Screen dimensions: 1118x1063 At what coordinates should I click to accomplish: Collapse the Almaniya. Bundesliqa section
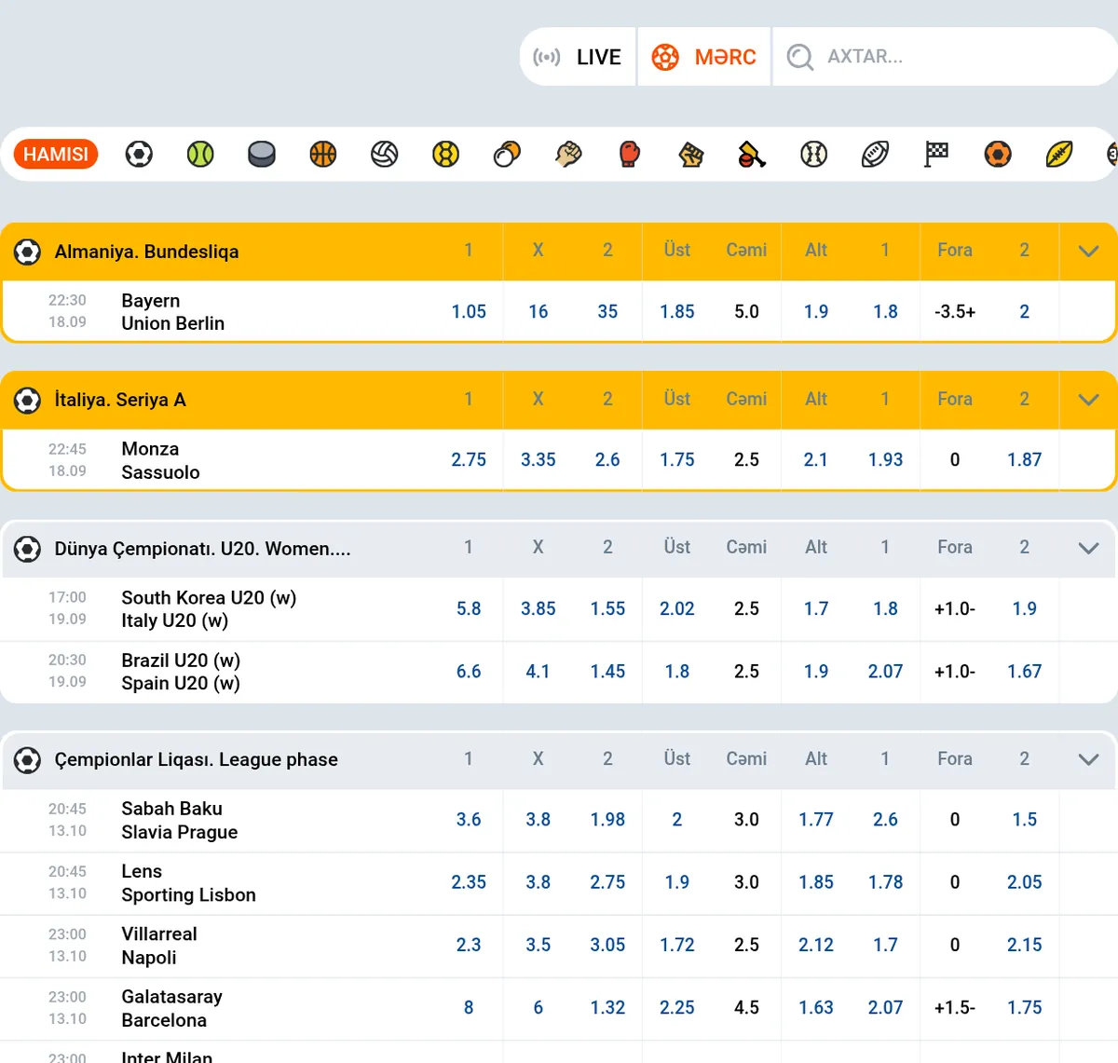click(x=1088, y=251)
